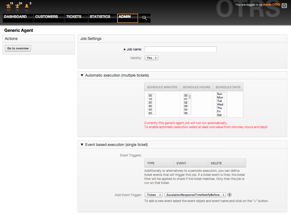
Task: Go to the Tickets menu
Action: (x=74, y=17)
